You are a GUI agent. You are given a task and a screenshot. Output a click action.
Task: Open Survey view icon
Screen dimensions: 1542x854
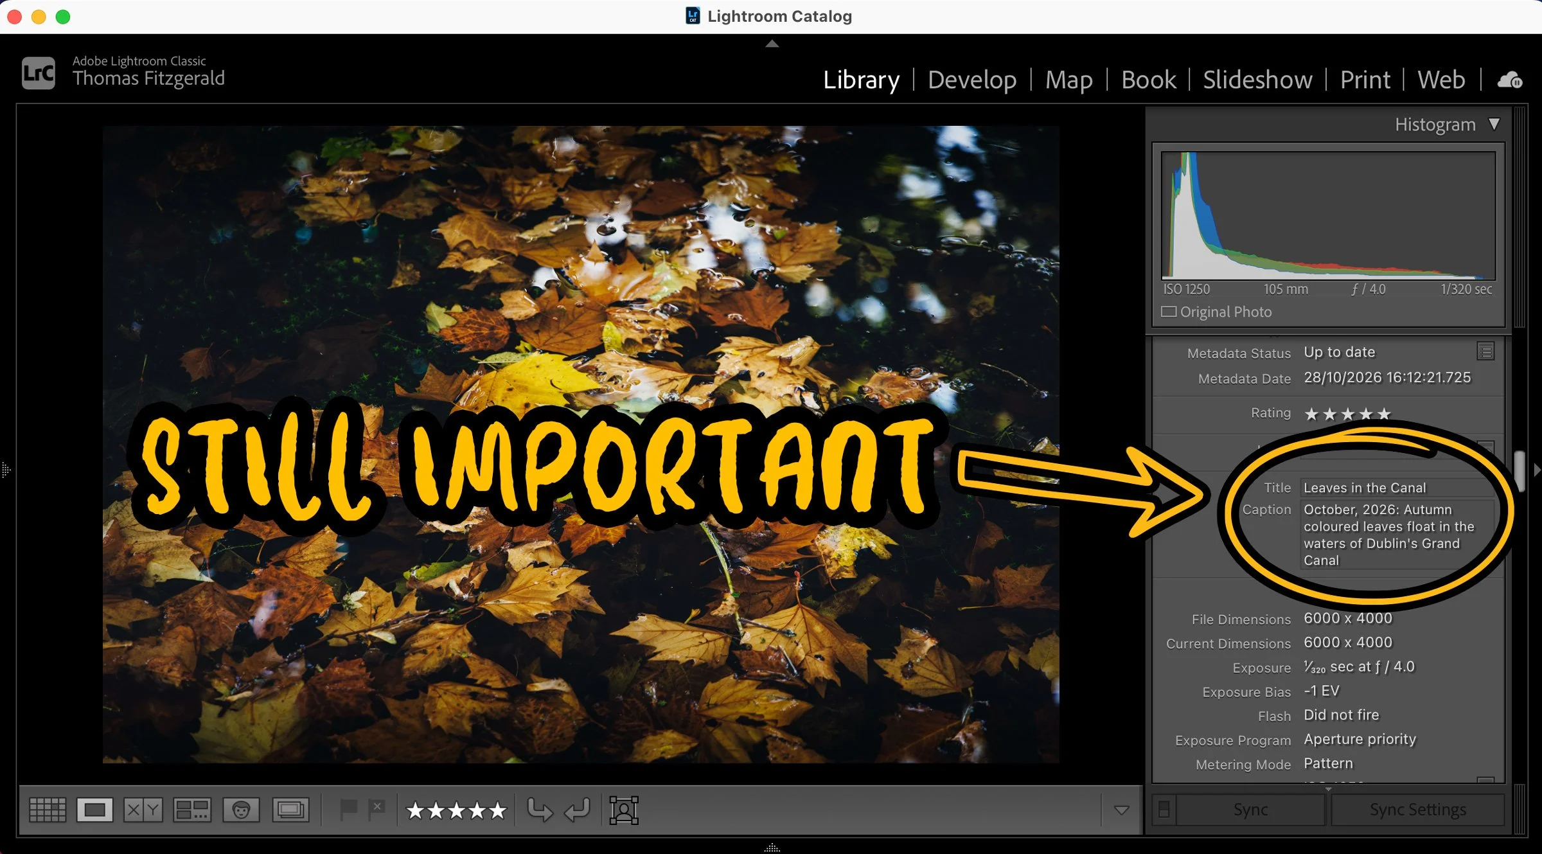click(192, 810)
